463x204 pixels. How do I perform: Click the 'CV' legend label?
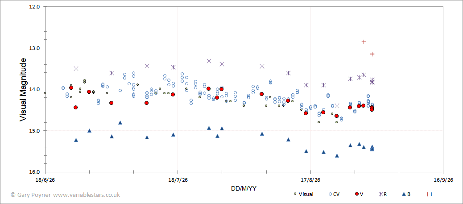(336, 194)
